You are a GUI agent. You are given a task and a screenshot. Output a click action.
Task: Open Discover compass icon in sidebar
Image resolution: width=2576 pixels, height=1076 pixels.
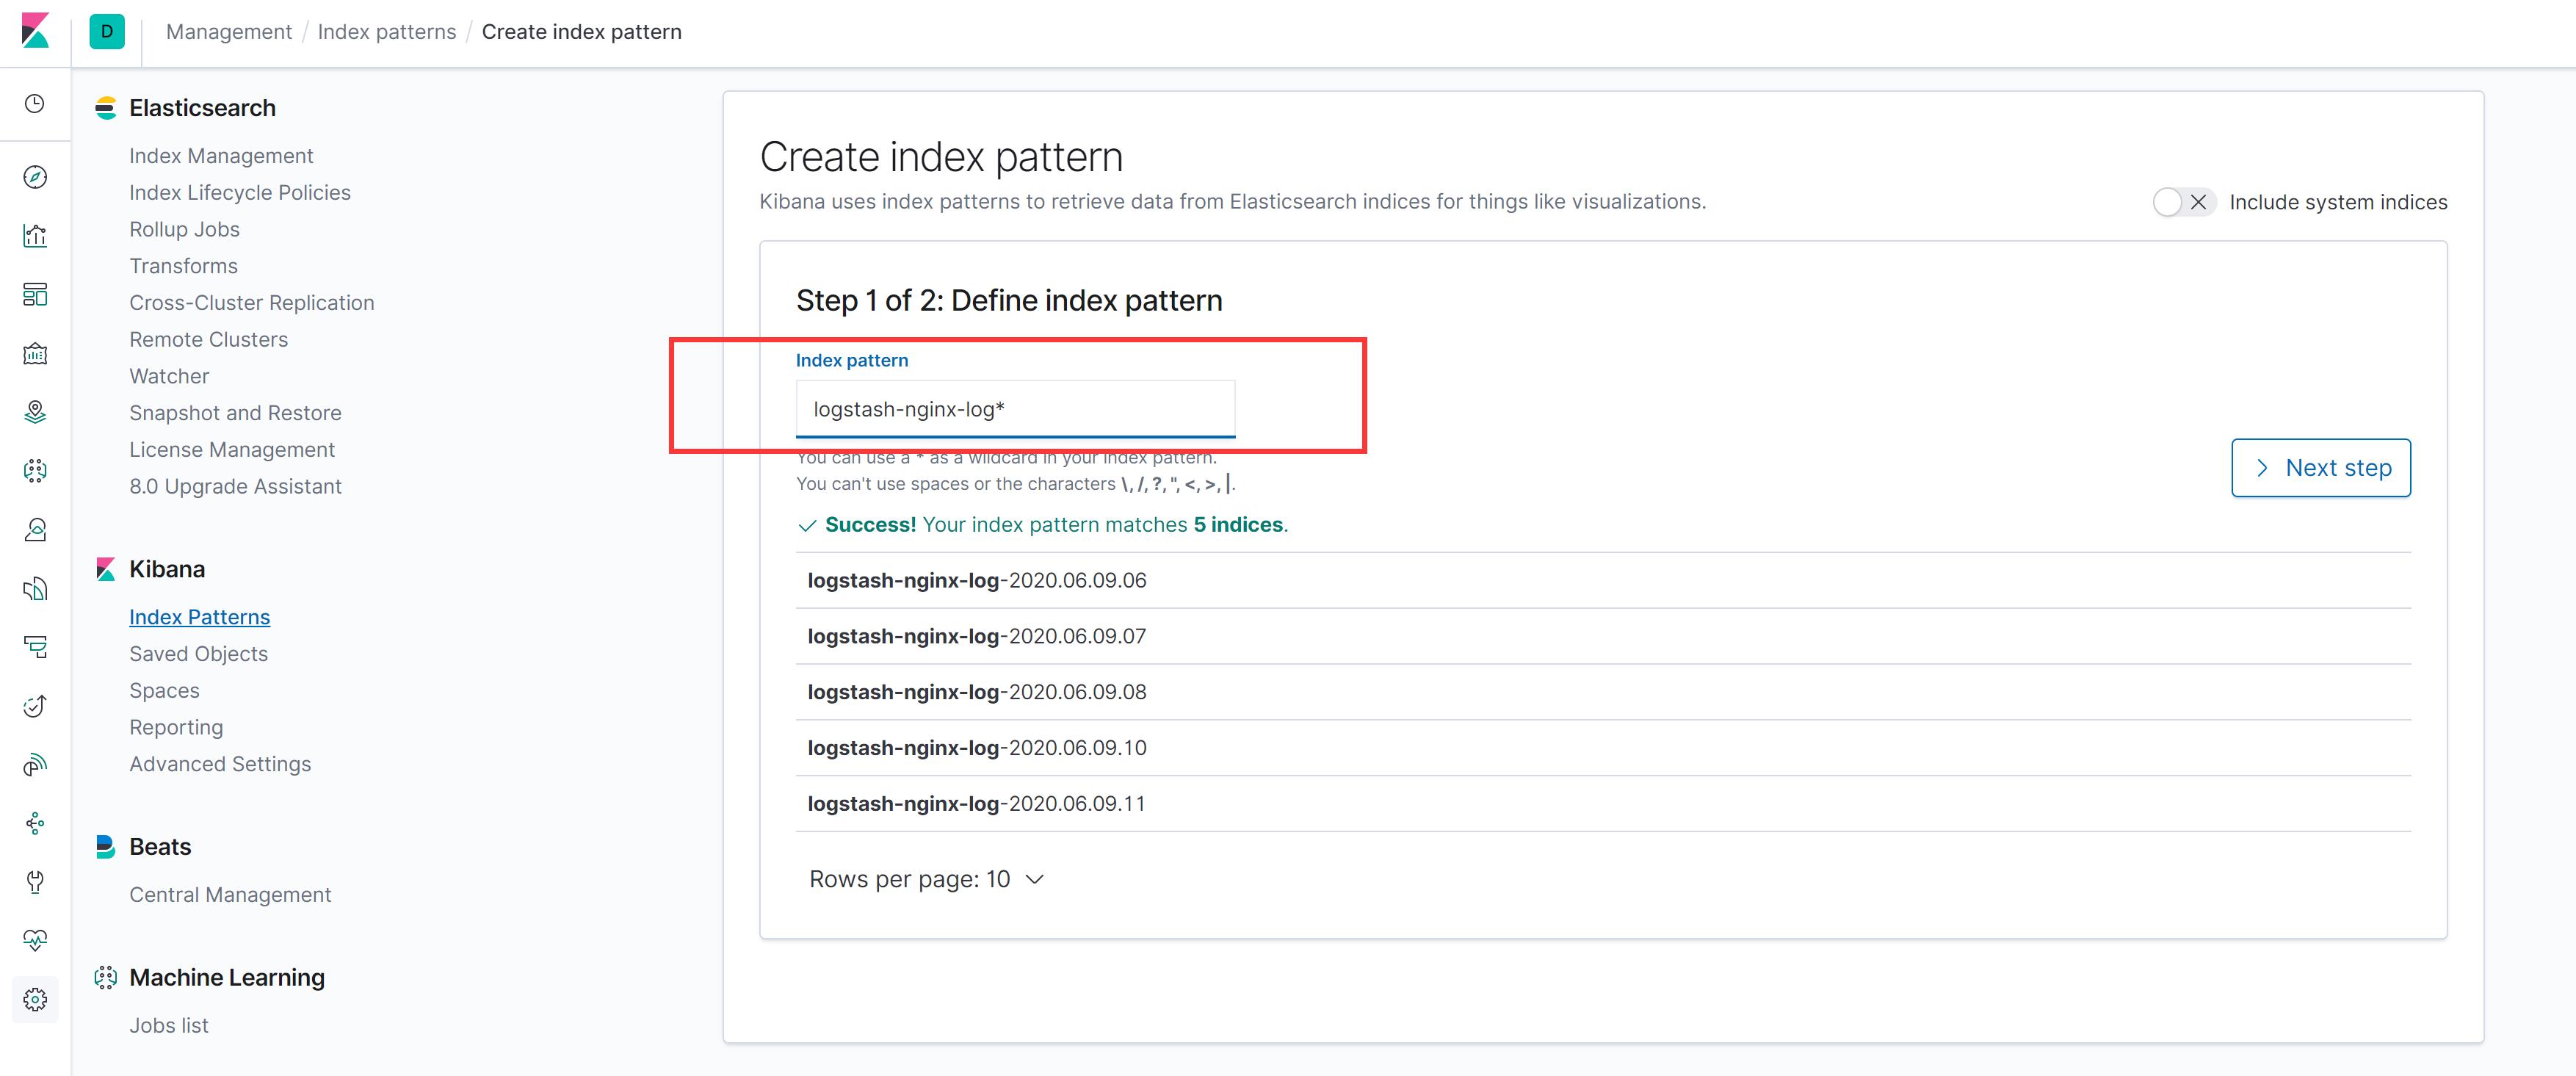tap(35, 177)
